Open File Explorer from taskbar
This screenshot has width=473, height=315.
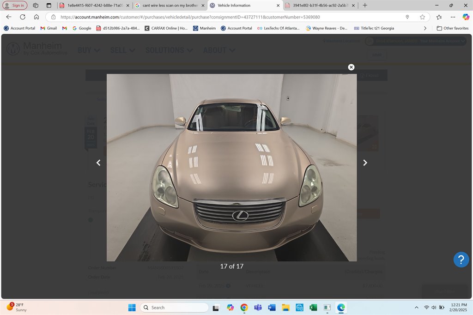coord(285,308)
